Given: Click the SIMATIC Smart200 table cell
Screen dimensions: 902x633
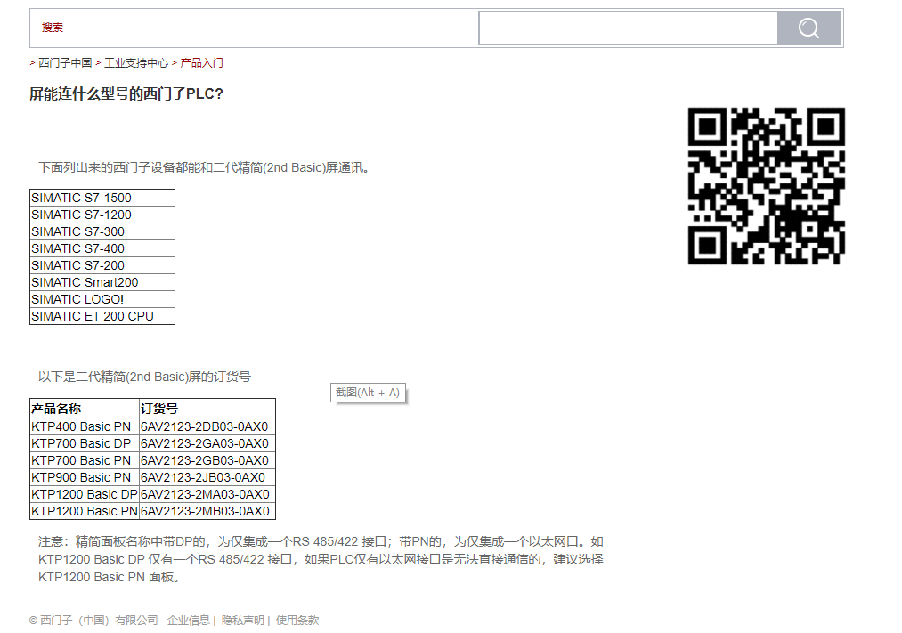Looking at the screenshot, I should 102,282.
